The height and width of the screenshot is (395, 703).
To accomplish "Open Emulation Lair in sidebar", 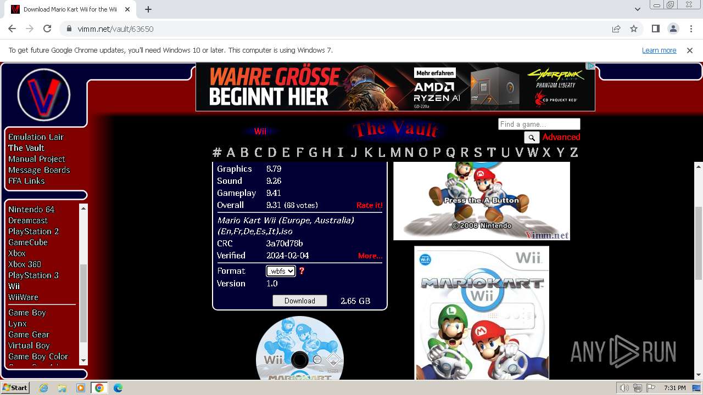I will point(36,137).
